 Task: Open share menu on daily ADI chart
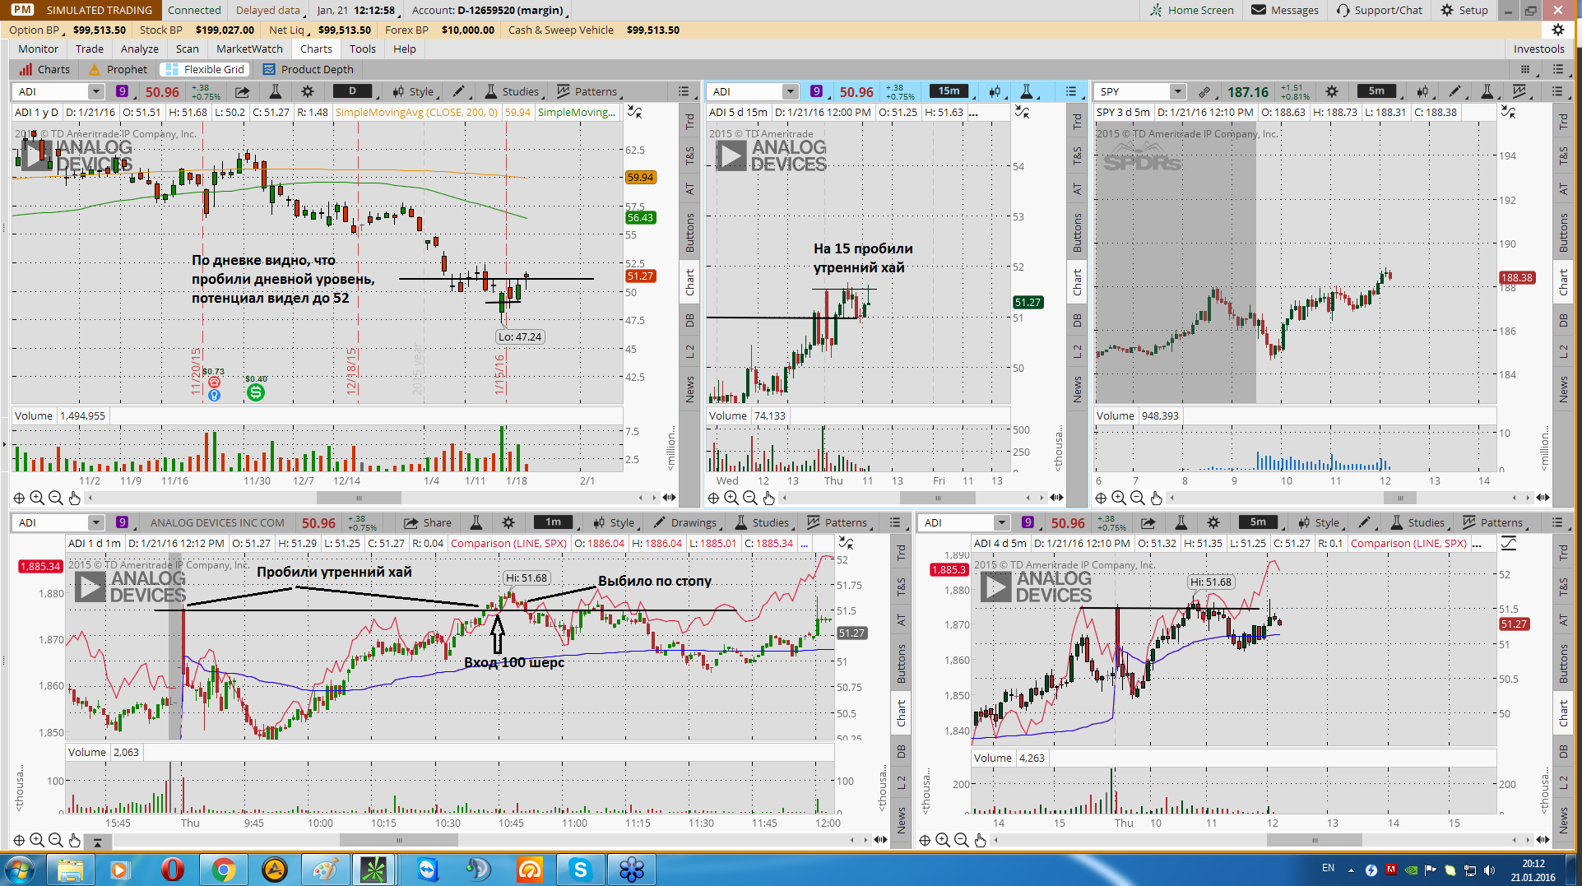[x=242, y=91]
